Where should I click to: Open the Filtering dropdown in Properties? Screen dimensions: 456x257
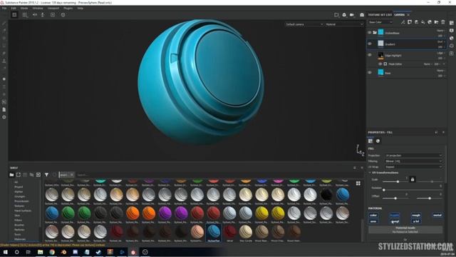tap(413, 161)
